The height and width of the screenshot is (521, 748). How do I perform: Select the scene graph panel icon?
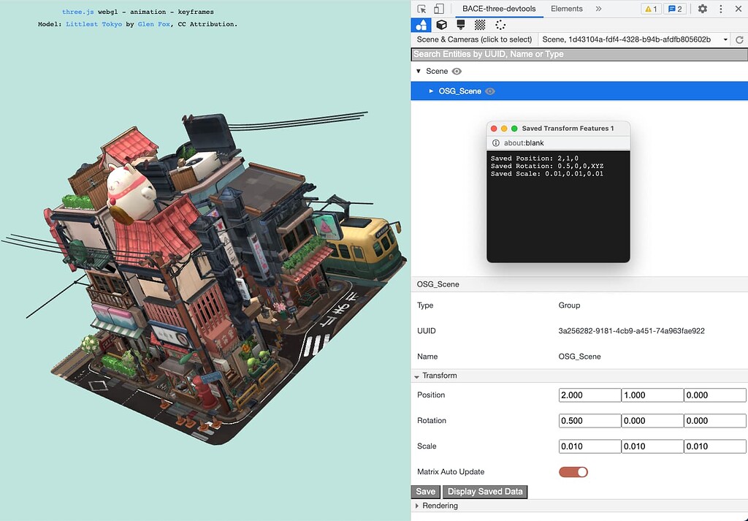[421, 24]
